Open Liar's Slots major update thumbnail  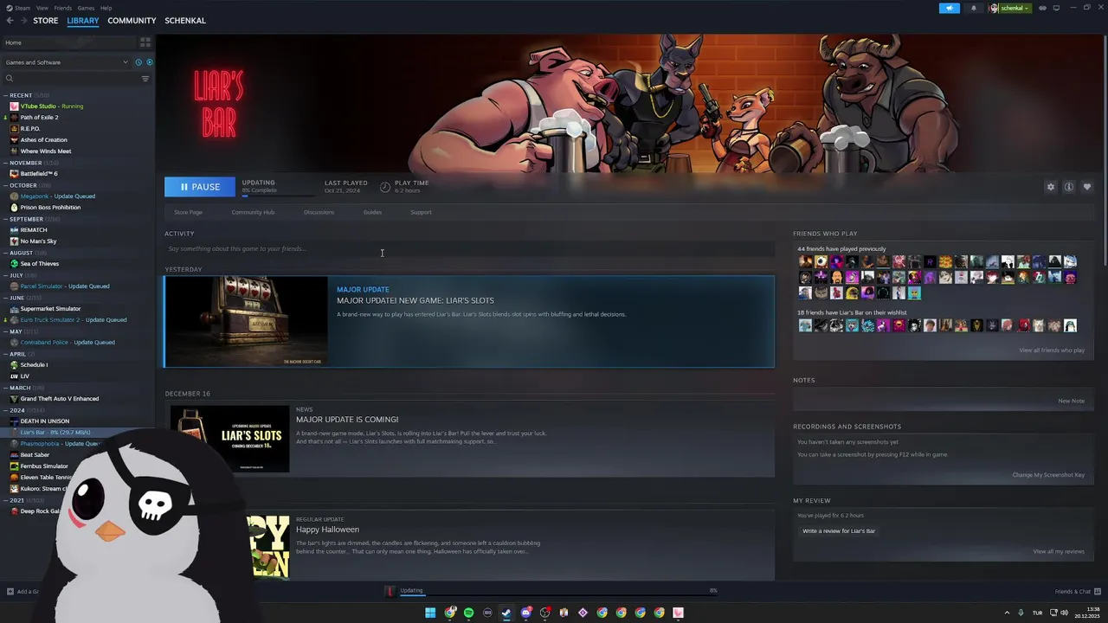pyautogui.click(x=246, y=322)
